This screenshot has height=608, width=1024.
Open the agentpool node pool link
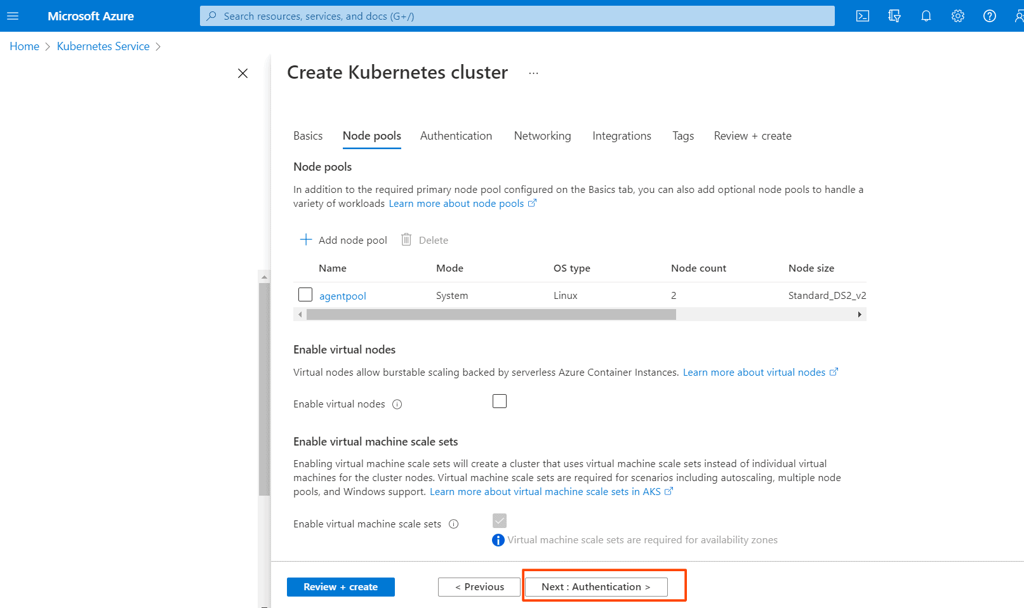click(342, 296)
